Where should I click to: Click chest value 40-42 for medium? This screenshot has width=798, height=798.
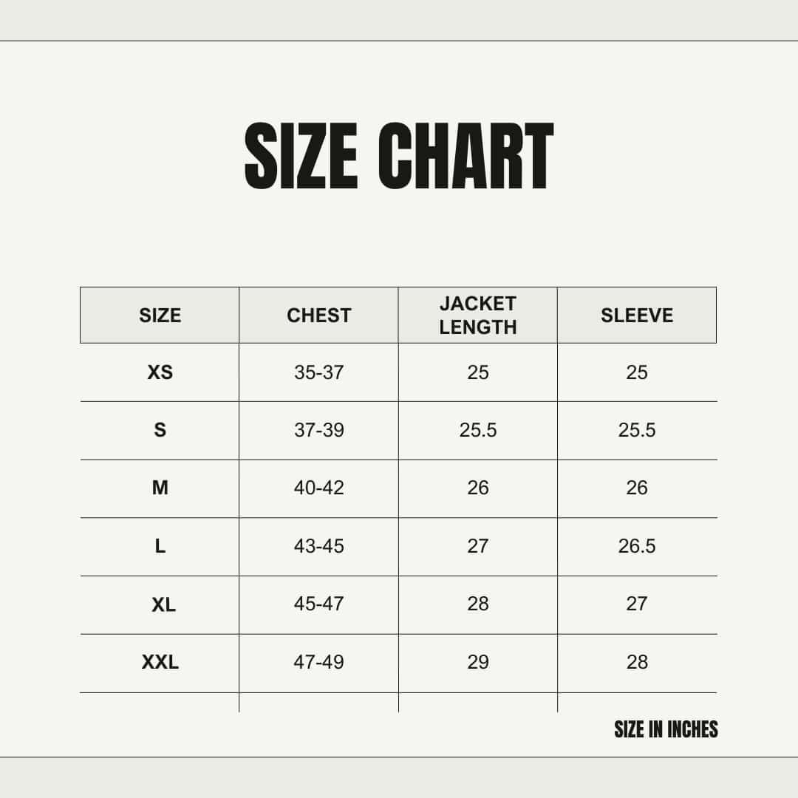tap(318, 488)
